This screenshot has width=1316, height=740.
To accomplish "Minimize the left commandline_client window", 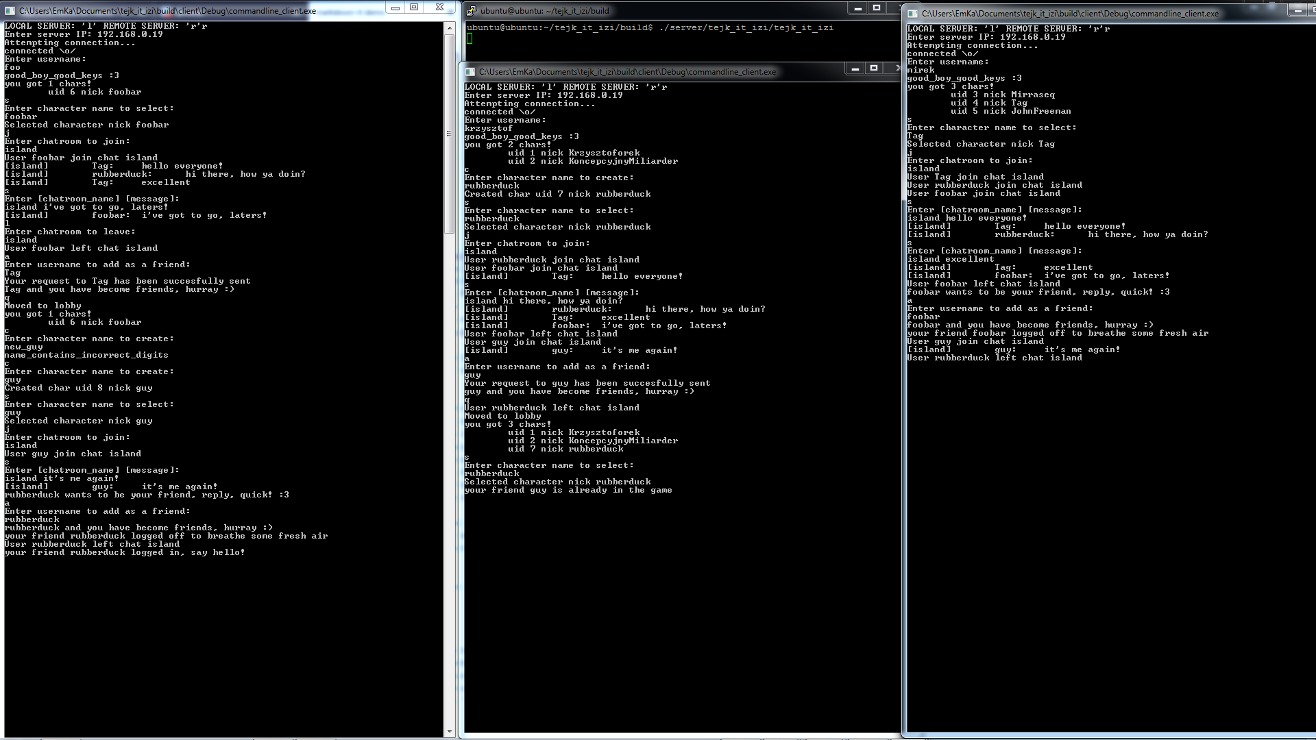I will point(395,8).
